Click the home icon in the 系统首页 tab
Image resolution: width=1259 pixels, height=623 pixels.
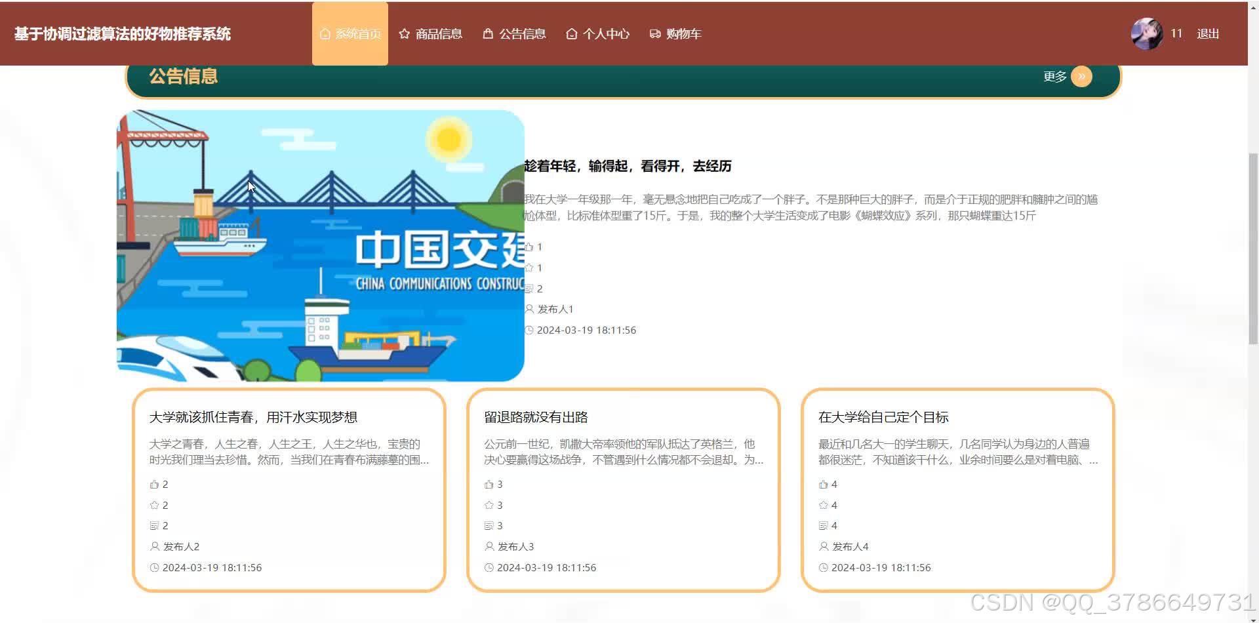325,33
